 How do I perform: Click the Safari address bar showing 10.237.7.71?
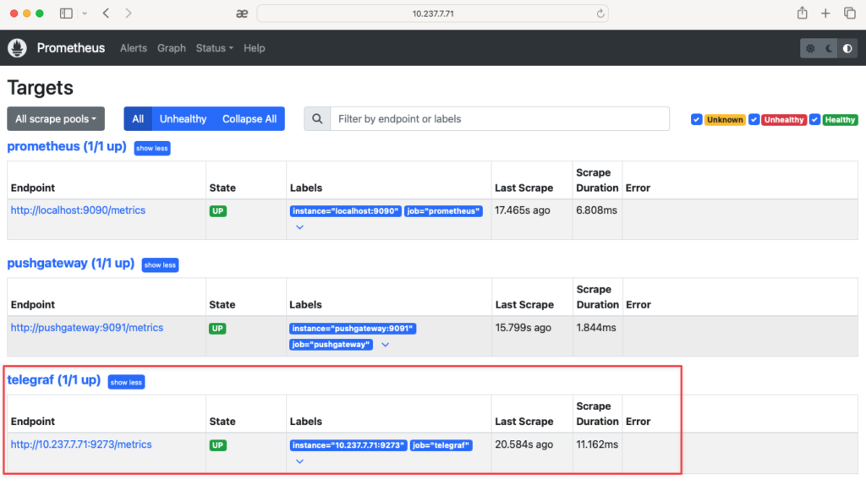433,14
